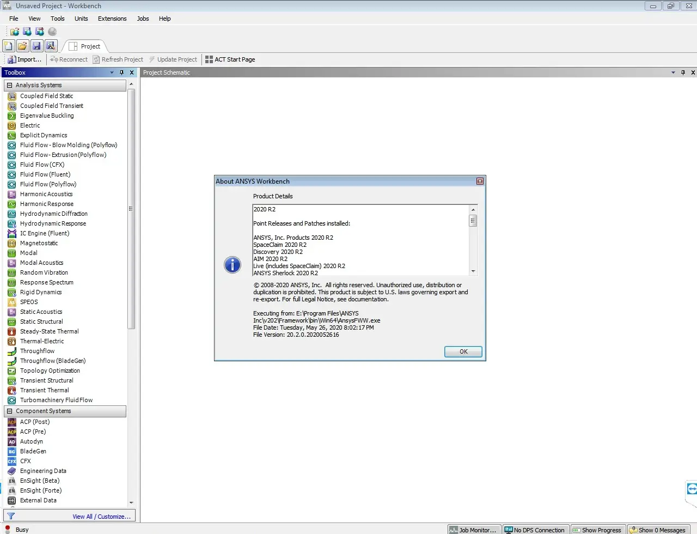Select the Fluid Flow (Fluent) system icon
This screenshot has height=534, width=697.
click(x=11, y=174)
